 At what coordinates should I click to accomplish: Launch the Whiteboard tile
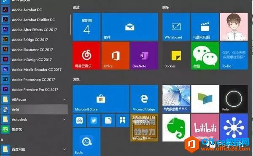176,27
